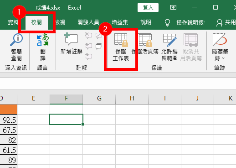236x168 pixels.
Task: Click the cell containing 92.5
Action: [x=9, y=120]
